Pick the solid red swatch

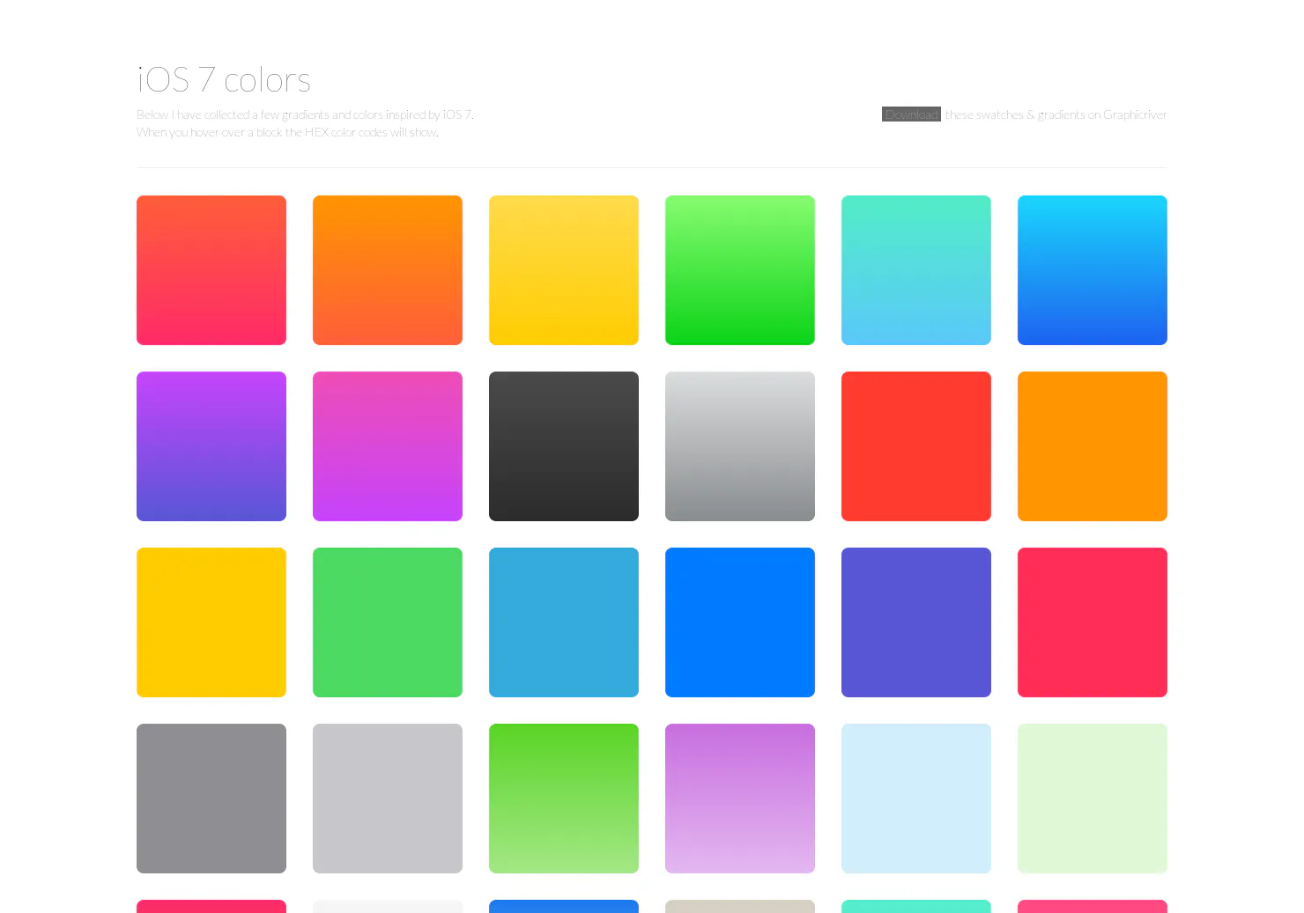916,446
